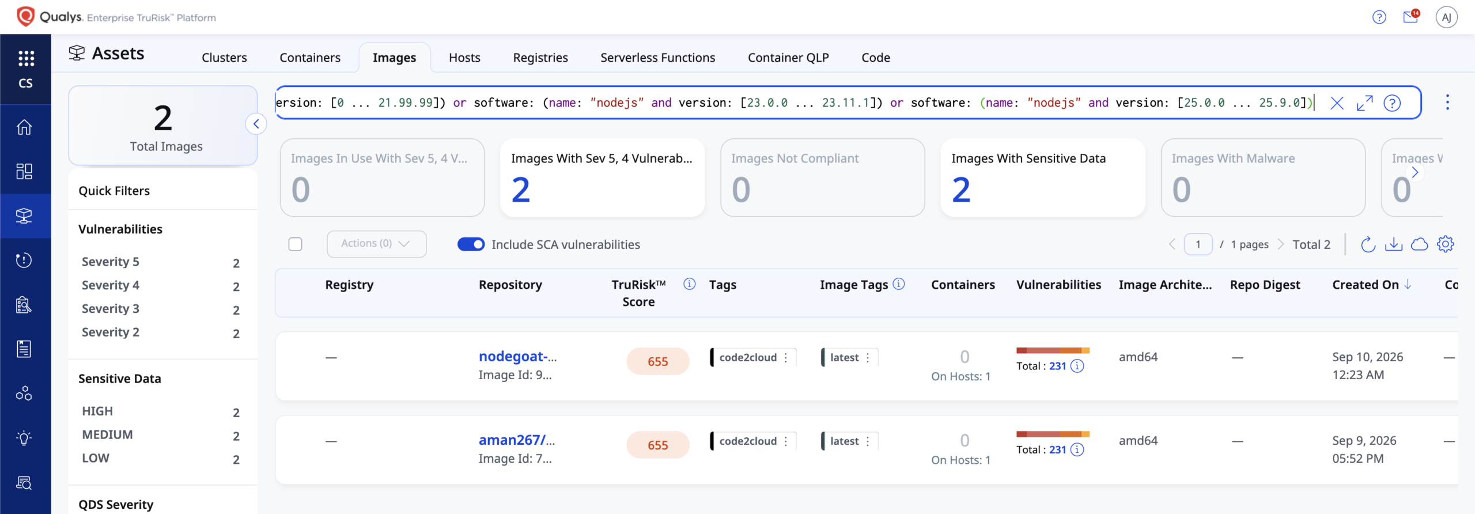The image size is (1475, 514).
Task: Open the nodegoat repository link
Action: click(517, 357)
